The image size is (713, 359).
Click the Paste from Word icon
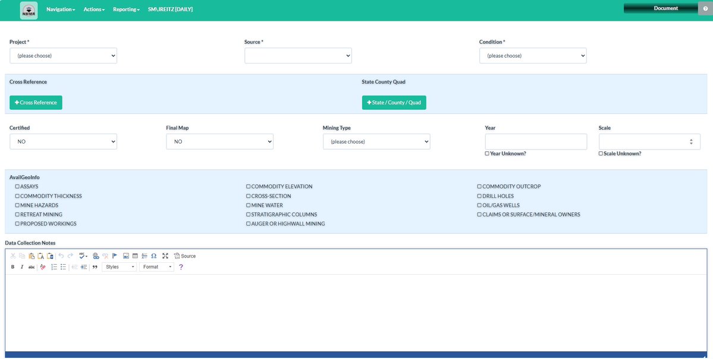(50, 256)
